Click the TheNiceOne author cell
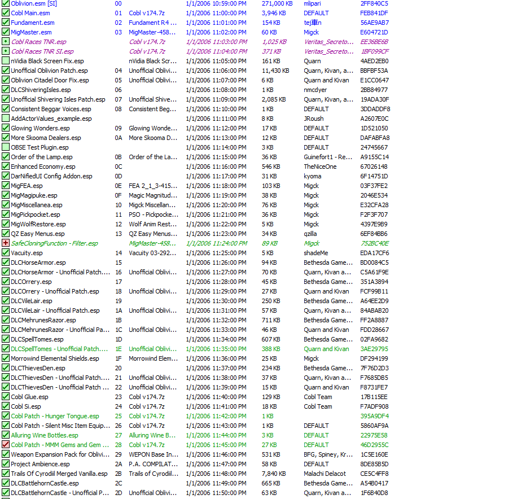This screenshot has width=513, height=499. (x=320, y=167)
